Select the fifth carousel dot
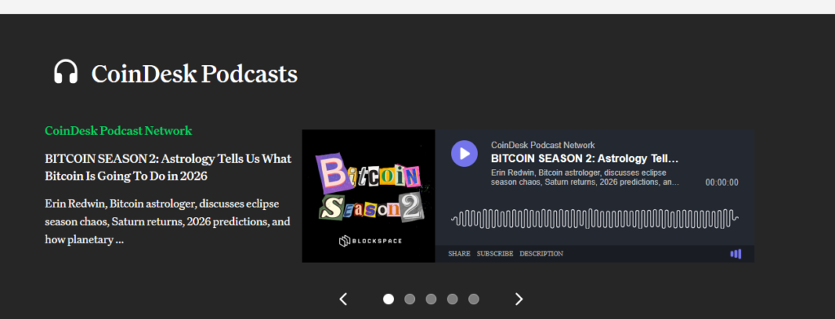Image resolution: width=835 pixels, height=319 pixels. 474,299
